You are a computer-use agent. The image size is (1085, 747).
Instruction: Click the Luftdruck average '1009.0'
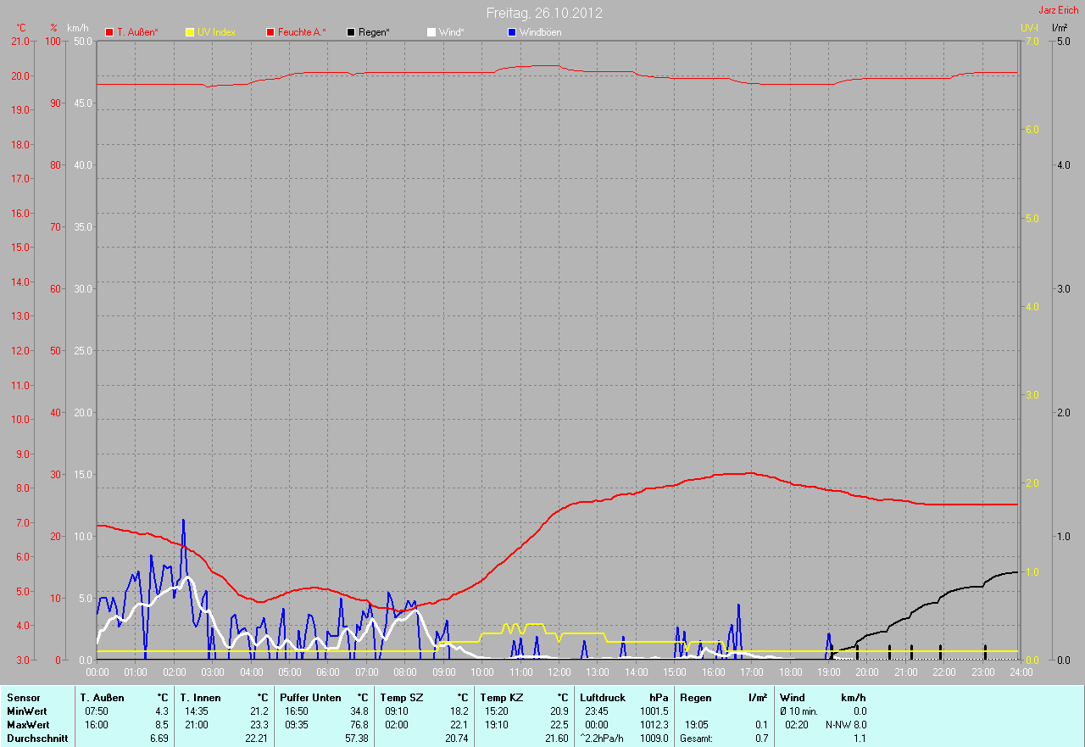click(x=654, y=739)
